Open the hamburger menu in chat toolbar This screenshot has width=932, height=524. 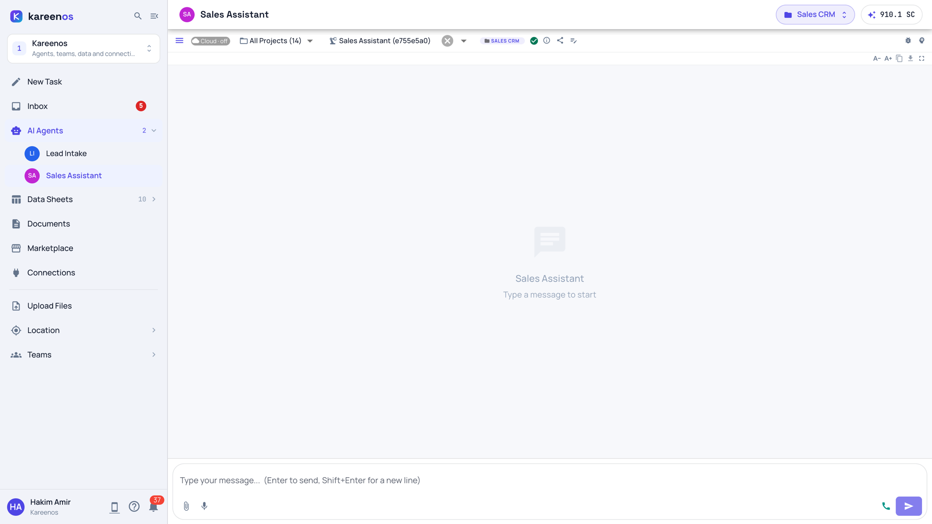point(179,40)
